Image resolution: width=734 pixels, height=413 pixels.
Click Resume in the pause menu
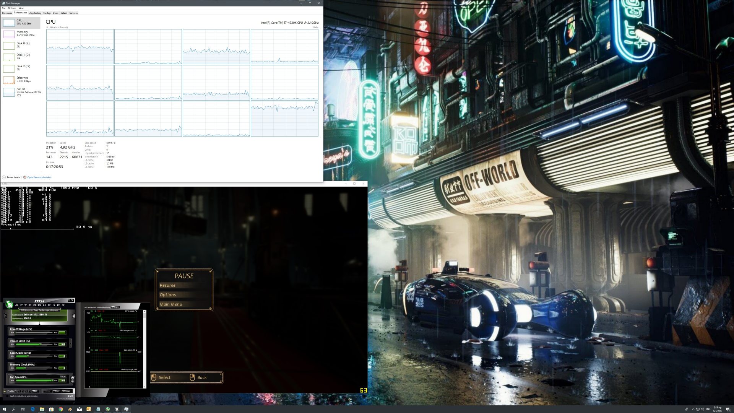click(x=167, y=285)
